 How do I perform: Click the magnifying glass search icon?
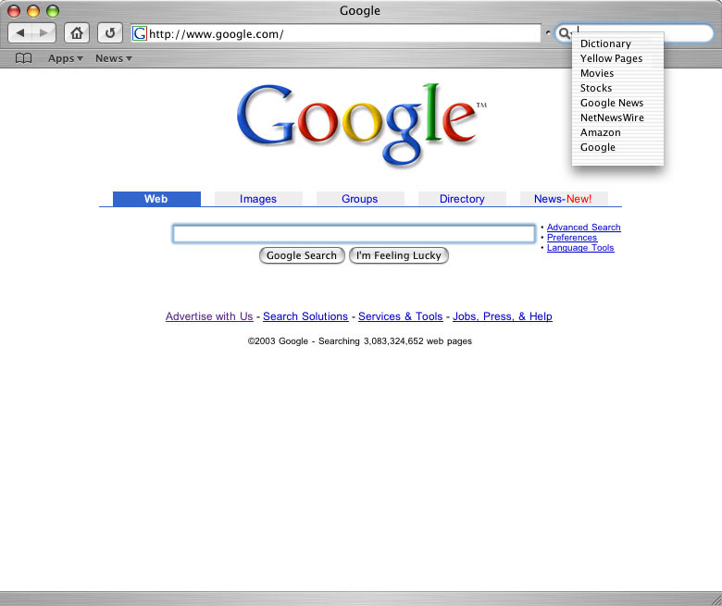click(564, 34)
